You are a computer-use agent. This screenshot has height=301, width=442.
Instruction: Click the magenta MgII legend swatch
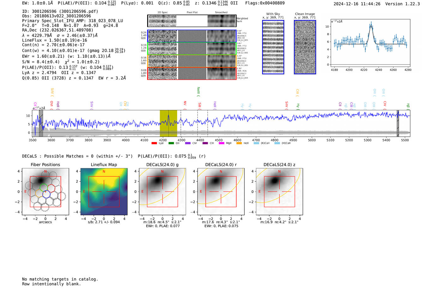pyautogui.click(x=221, y=143)
